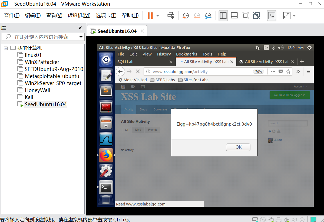Bookmark this page with the star
Viewport: 324px width, 222px height.
point(288,71)
